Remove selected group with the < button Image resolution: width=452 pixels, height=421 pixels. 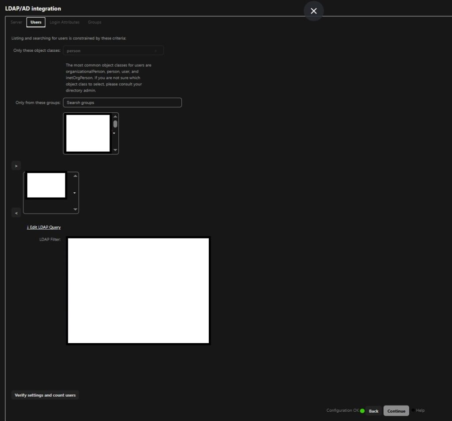[16, 213]
